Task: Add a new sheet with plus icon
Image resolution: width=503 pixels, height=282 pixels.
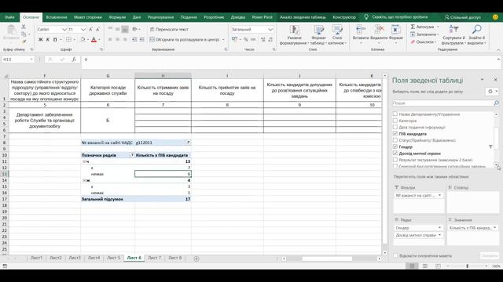Action: click(196, 258)
